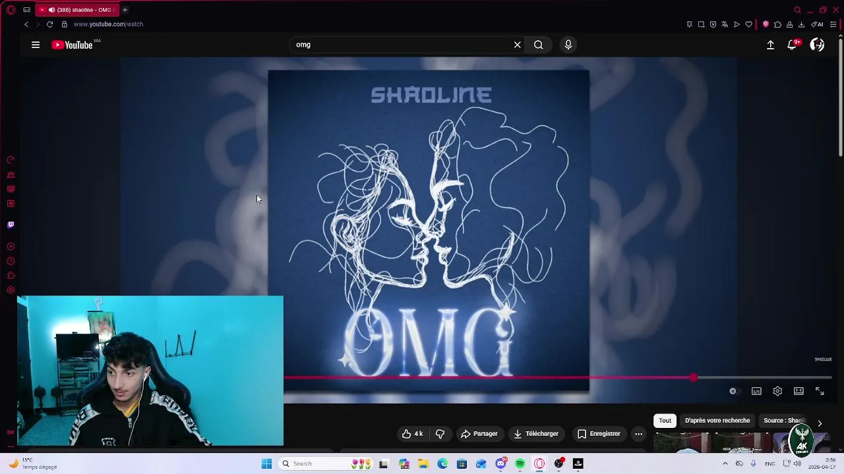Open the AI assistant button
This screenshot has height=474, width=844.
pos(817,24)
